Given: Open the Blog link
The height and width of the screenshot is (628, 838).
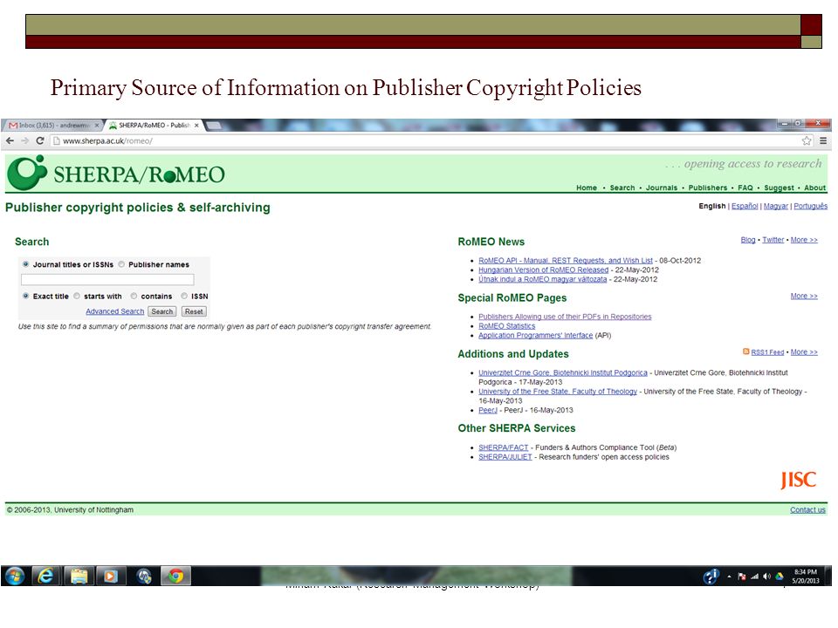Looking at the screenshot, I should 748,240.
